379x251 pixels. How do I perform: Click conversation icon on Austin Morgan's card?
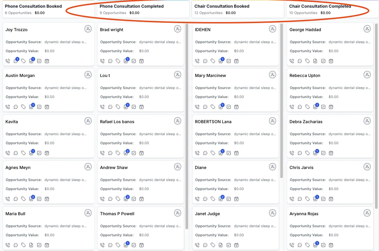pyautogui.click(x=16, y=107)
